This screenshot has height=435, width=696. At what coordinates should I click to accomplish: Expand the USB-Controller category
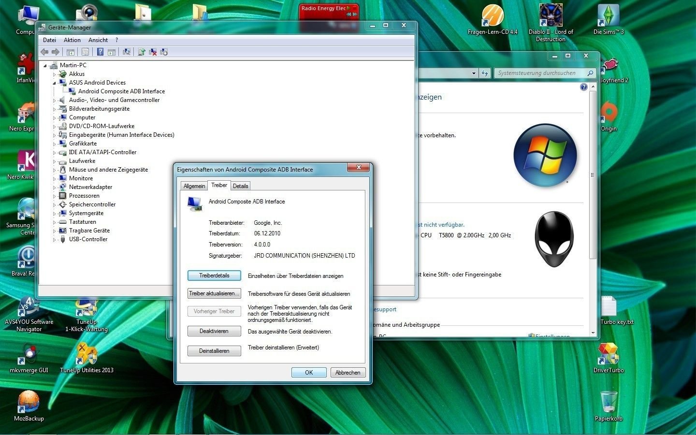tap(55, 240)
